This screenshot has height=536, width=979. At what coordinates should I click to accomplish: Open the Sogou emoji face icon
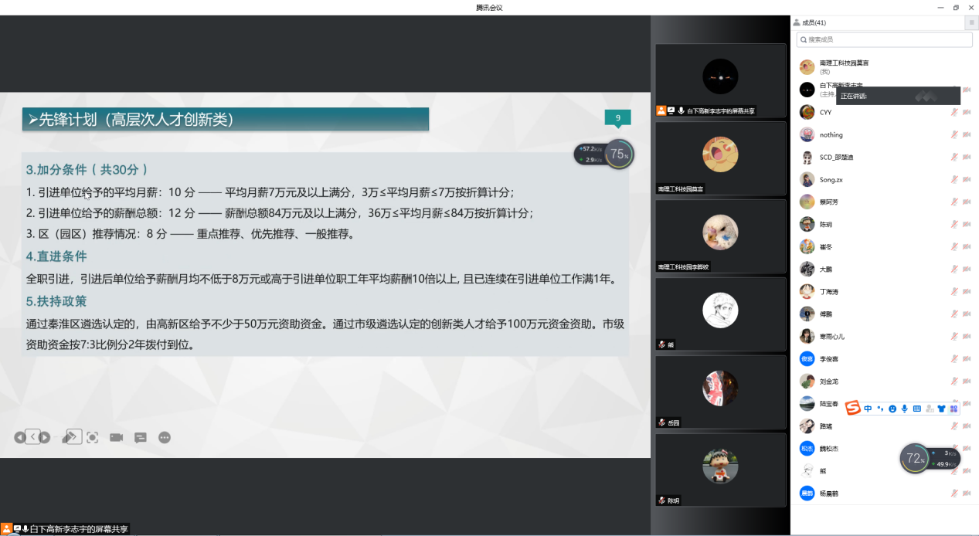pos(892,409)
